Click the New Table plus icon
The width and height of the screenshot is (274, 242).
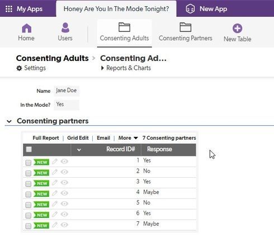click(x=237, y=29)
